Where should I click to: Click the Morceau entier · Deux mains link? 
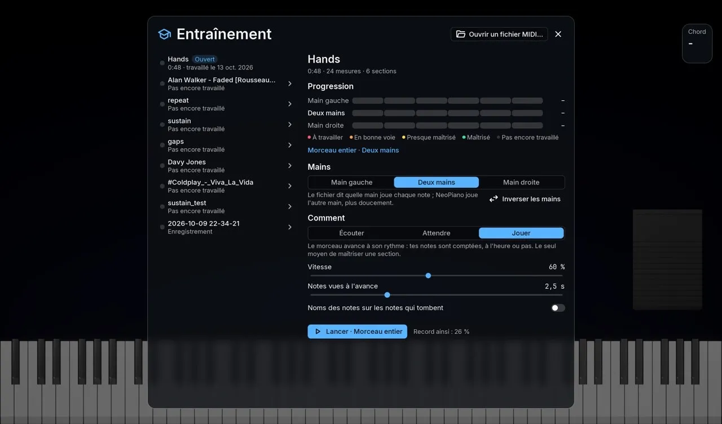coord(353,150)
